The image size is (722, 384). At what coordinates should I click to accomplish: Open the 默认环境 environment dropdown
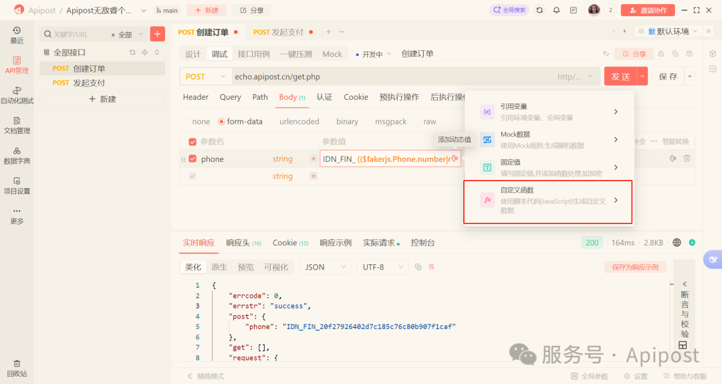(x=668, y=31)
